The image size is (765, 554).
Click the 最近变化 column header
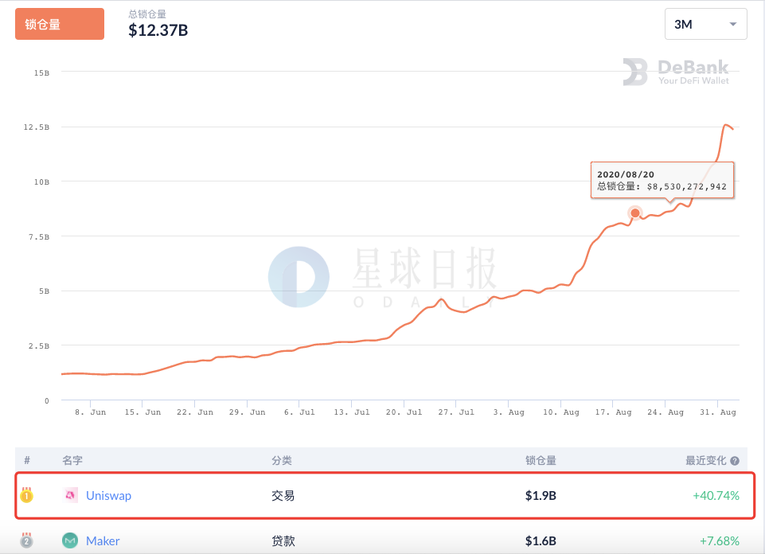(705, 460)
